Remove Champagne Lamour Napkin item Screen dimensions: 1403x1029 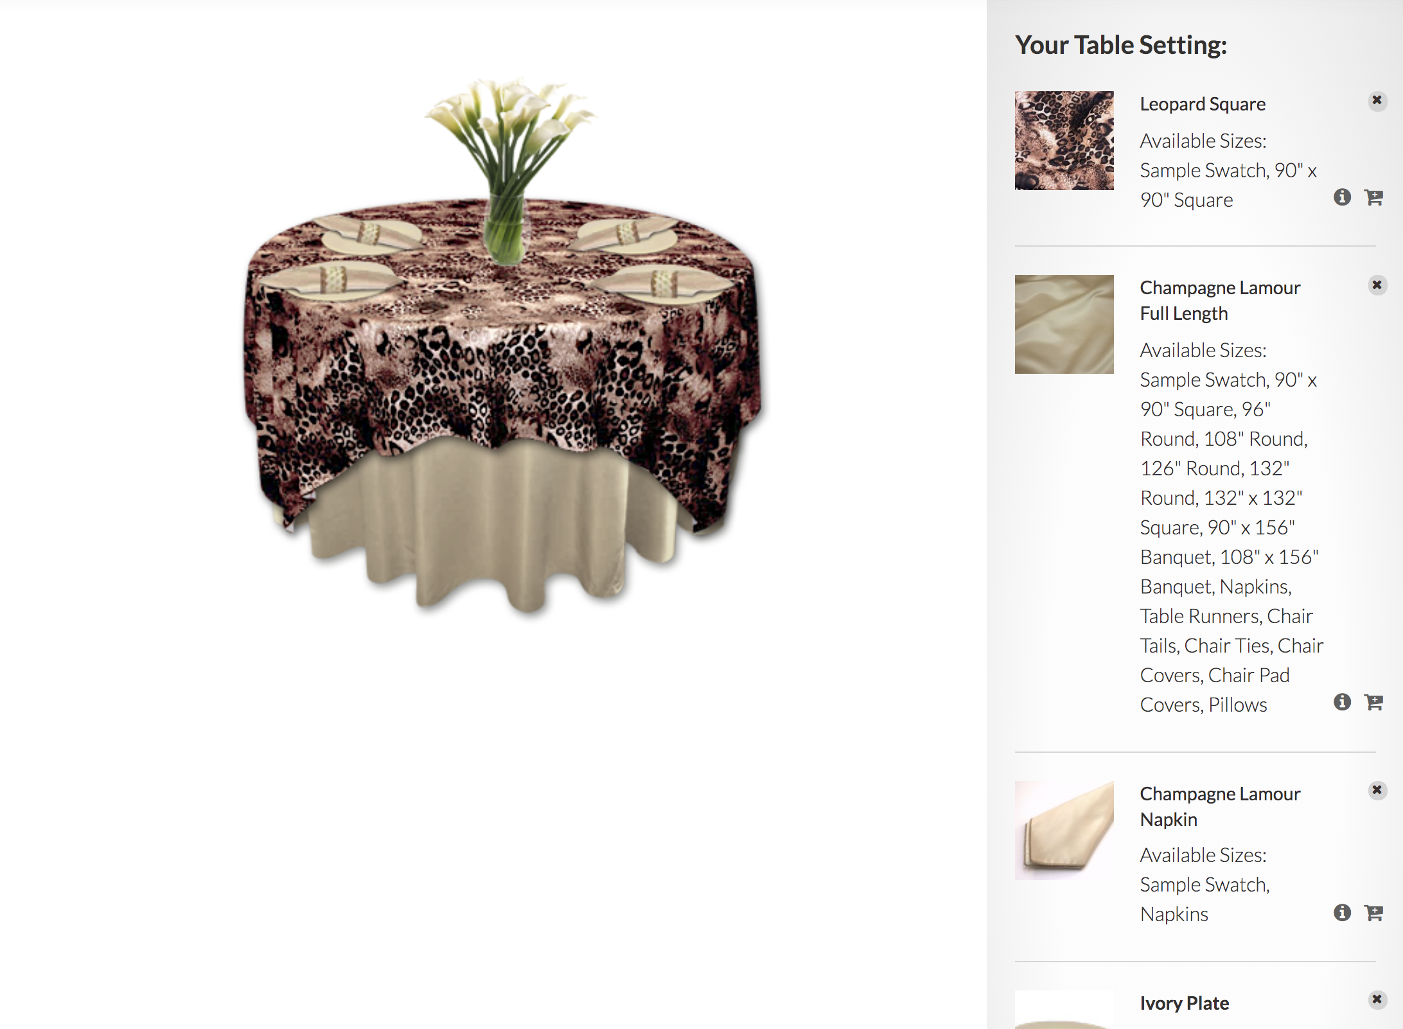pyautogui.click(x=1377, y=790)
